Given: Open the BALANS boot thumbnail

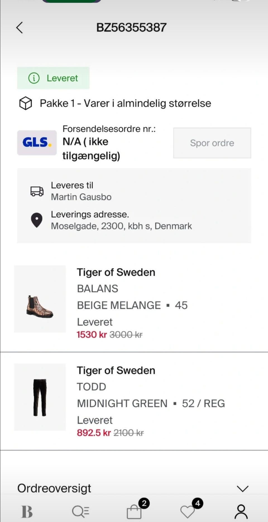Looking at the screenshot, I should (40, 299).
